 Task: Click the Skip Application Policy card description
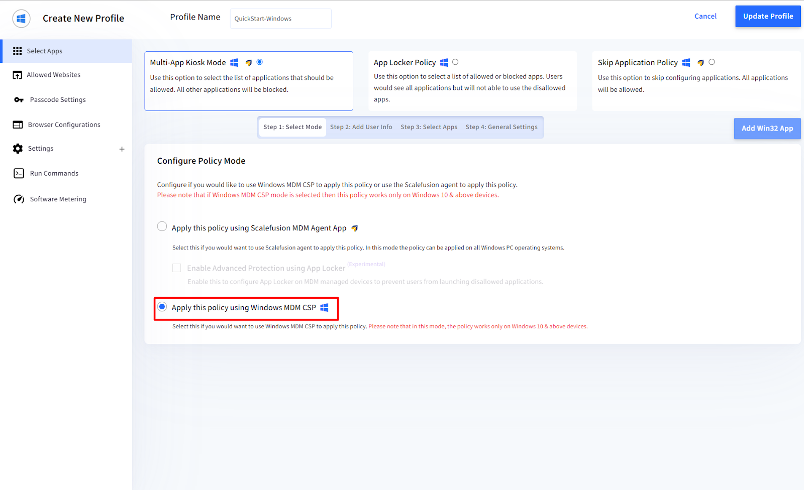[x=693, y=84]
